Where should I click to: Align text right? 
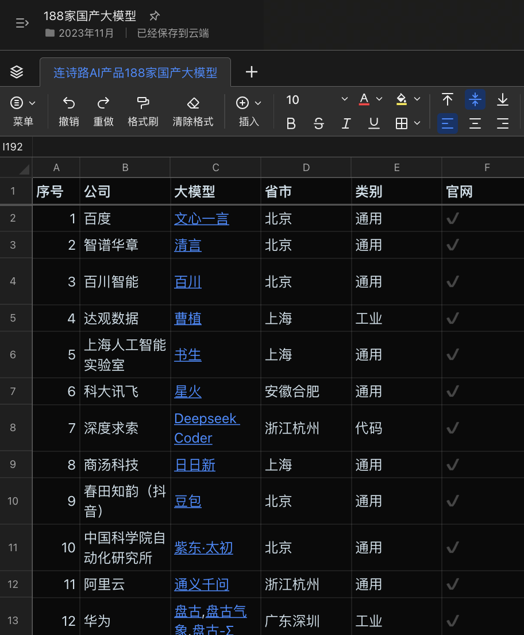pos(503,123)
